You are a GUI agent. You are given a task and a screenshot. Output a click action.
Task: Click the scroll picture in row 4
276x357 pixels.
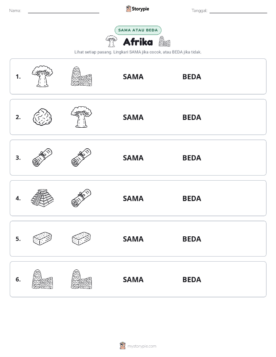(81, 198)
